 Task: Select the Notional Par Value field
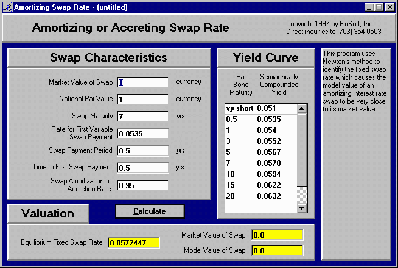pyautogui.click(x=143, y=99)
